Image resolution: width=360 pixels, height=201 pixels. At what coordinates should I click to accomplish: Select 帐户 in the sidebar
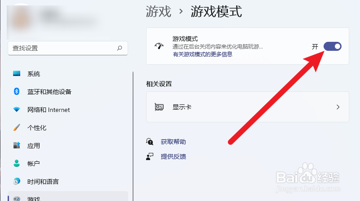68,163
